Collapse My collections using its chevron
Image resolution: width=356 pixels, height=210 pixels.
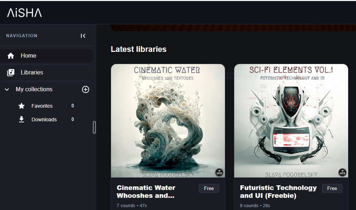pyautogui.click(x=7, y=89)
